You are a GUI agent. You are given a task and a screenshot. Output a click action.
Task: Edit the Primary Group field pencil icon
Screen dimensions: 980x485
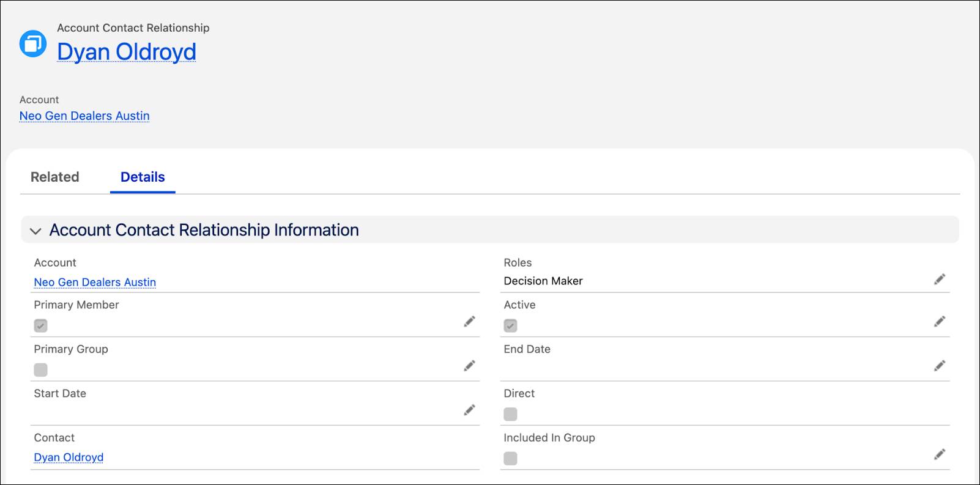469,366
